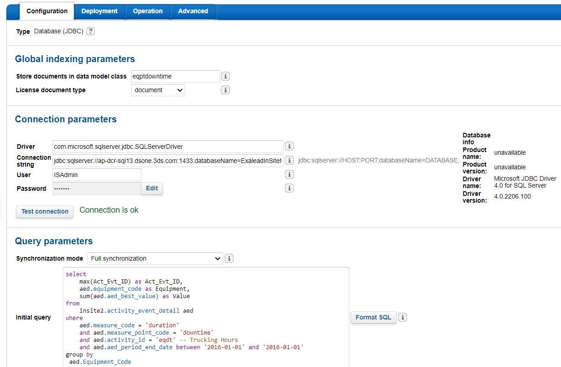Click the help icon next to Database (JDBC)
The image size is (561, 367).
90,31
